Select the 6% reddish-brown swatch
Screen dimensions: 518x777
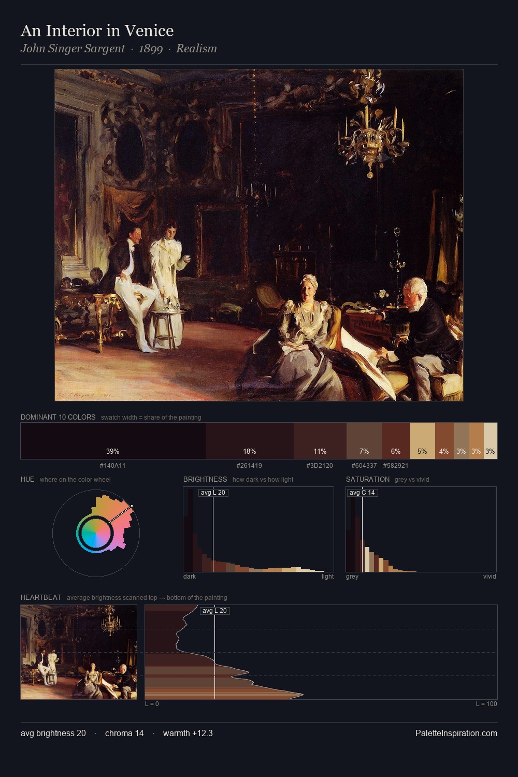tap(396, 441)
